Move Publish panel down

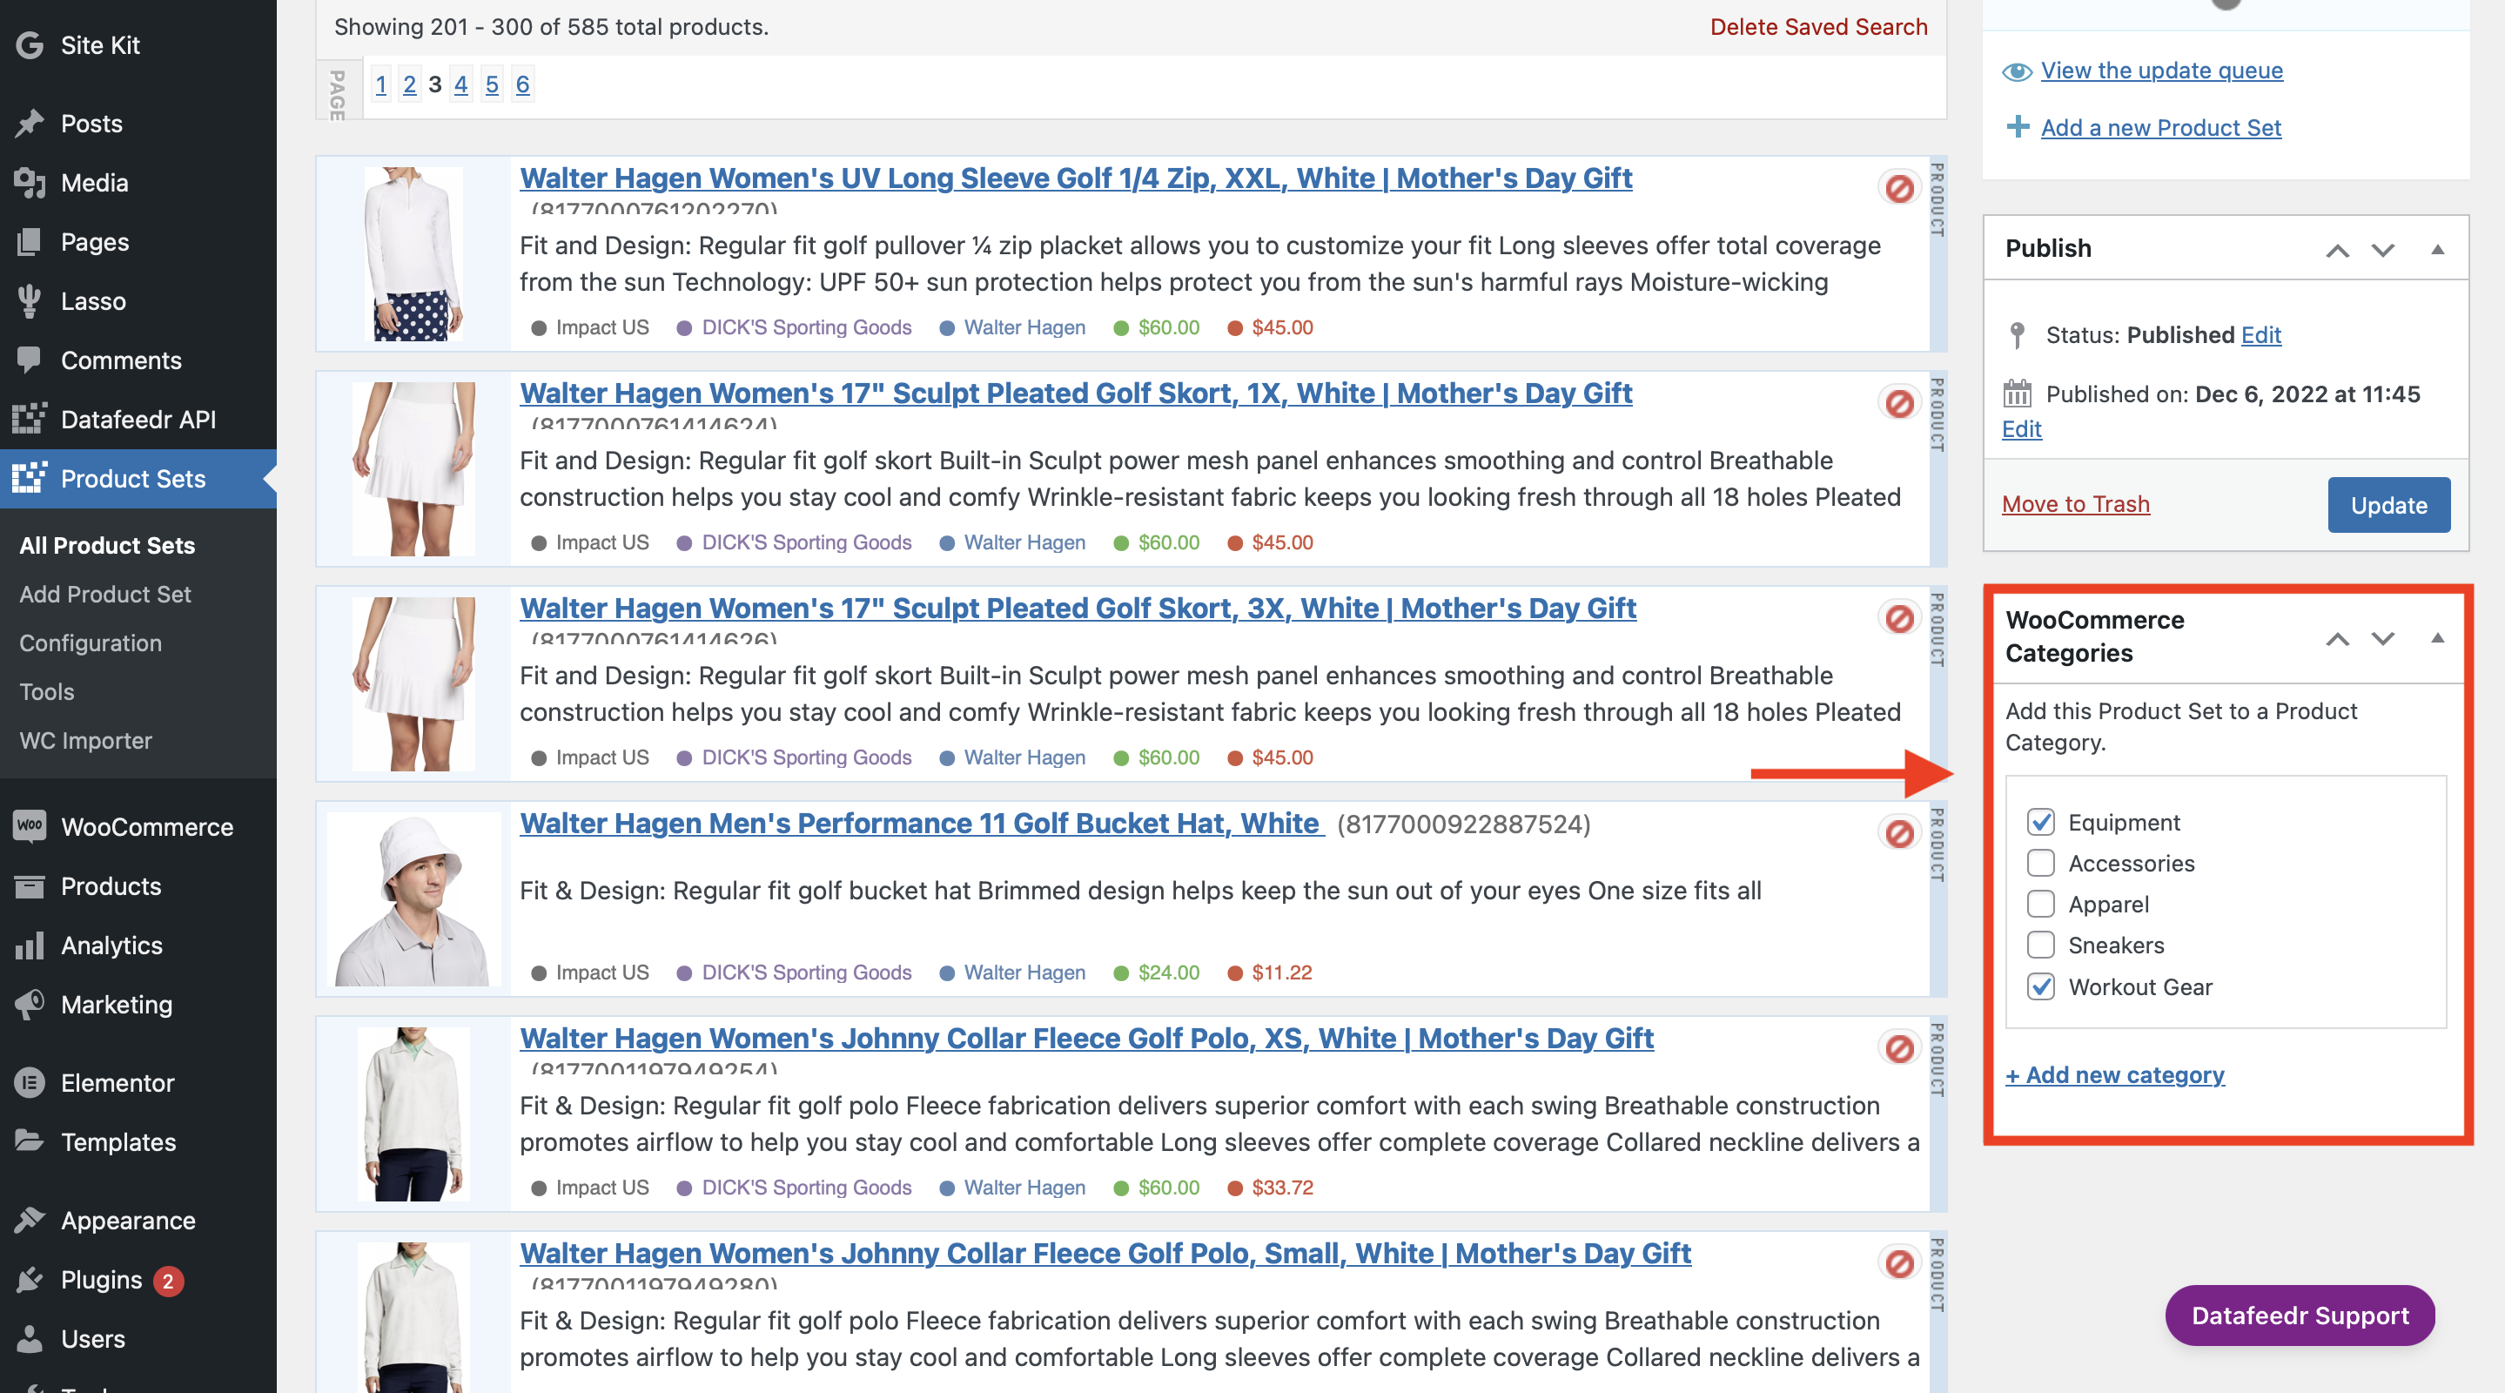2381,250
